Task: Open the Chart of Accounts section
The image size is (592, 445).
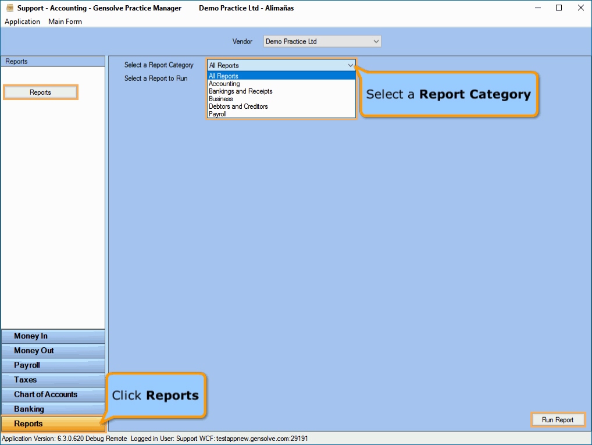Action: click(54, 394)
